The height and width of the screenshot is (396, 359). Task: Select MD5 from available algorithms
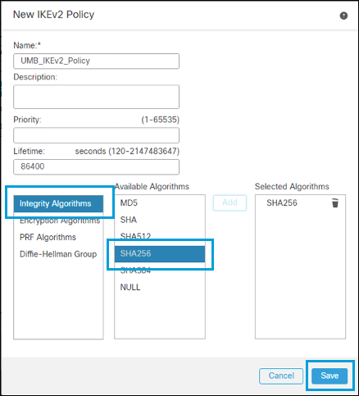[x=160, y=203]
